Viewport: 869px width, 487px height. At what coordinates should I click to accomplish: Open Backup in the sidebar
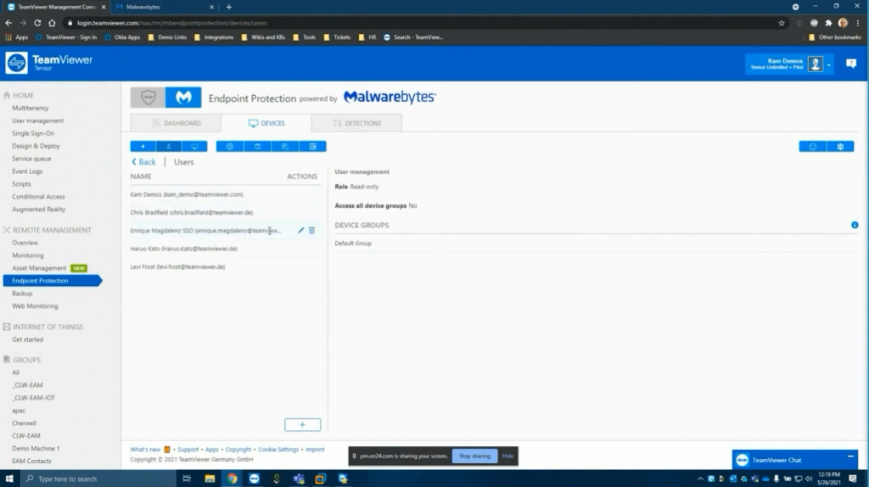tap(22, 294)
